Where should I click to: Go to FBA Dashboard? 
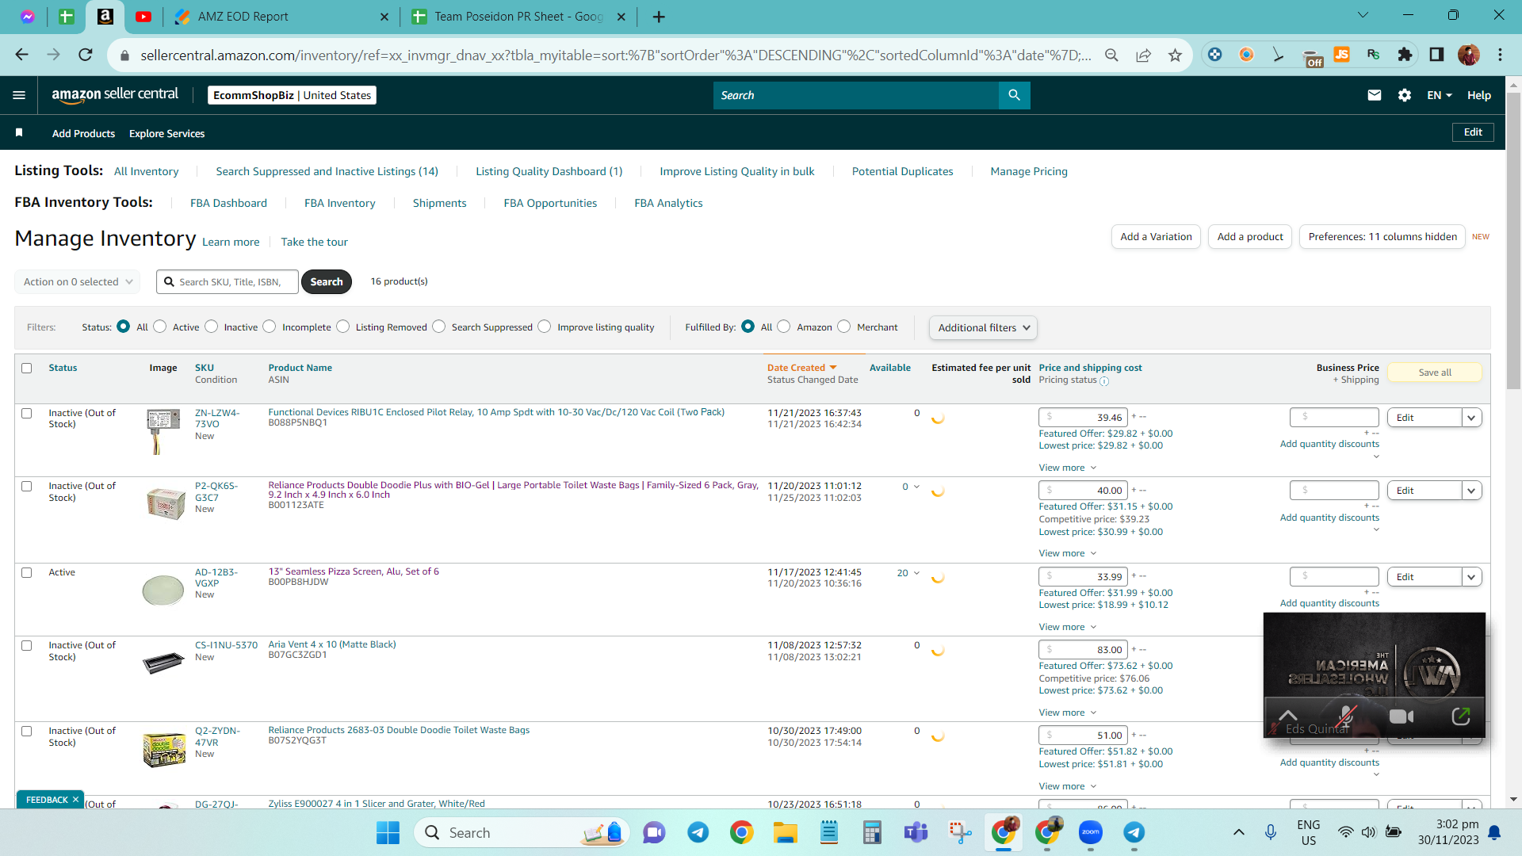click(228, 203)
